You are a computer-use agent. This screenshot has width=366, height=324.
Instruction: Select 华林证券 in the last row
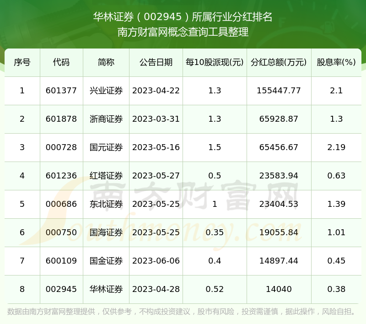coord(106,289)
